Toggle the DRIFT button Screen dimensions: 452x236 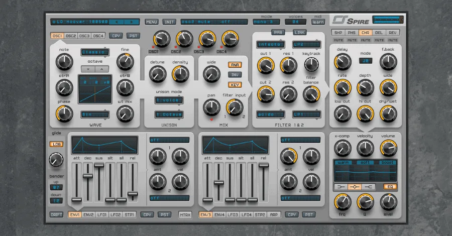coord(56,215)
